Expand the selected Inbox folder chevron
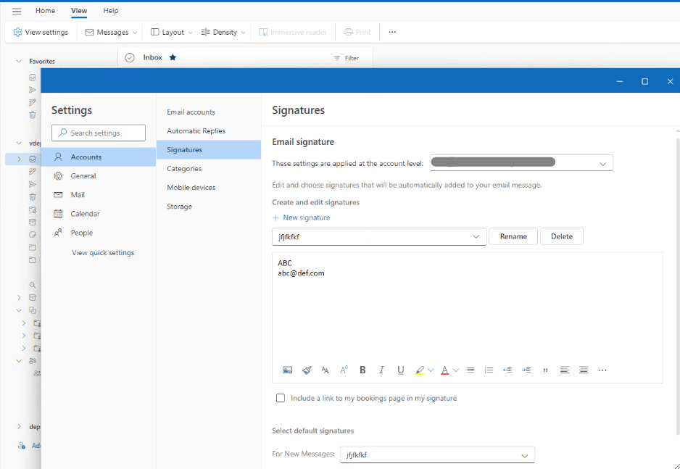This screenshot has width=680, height=469. (x=19, y=159)
